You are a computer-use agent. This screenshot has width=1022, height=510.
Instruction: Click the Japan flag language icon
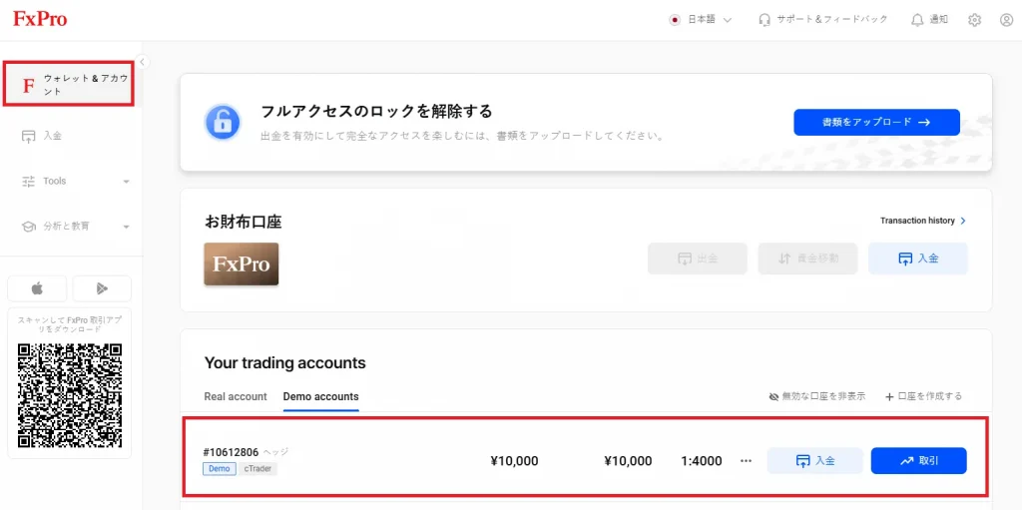tap(676, 20)
